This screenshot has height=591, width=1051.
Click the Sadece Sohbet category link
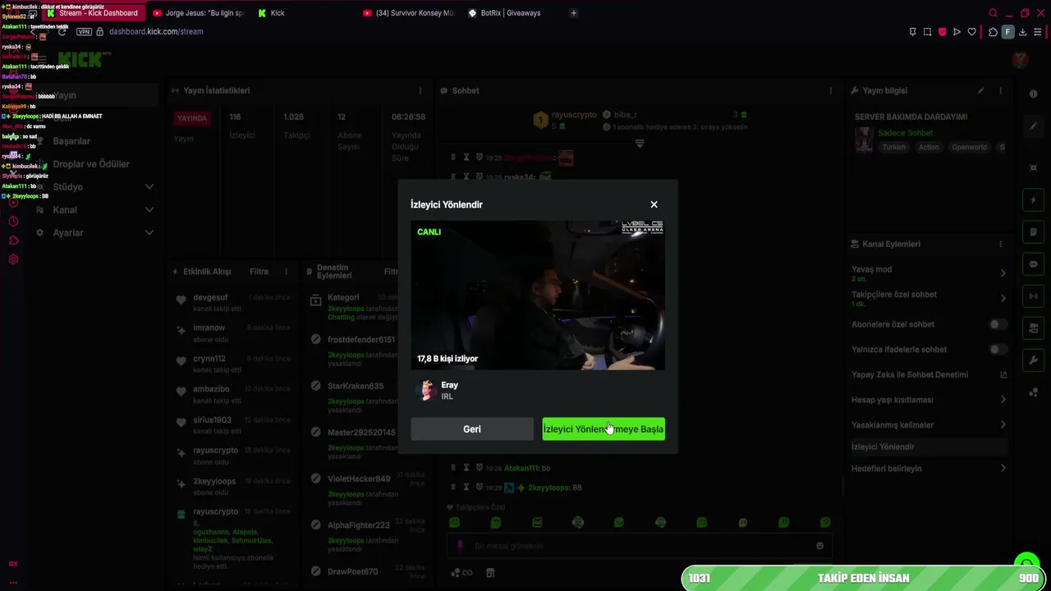coord(906,133)
